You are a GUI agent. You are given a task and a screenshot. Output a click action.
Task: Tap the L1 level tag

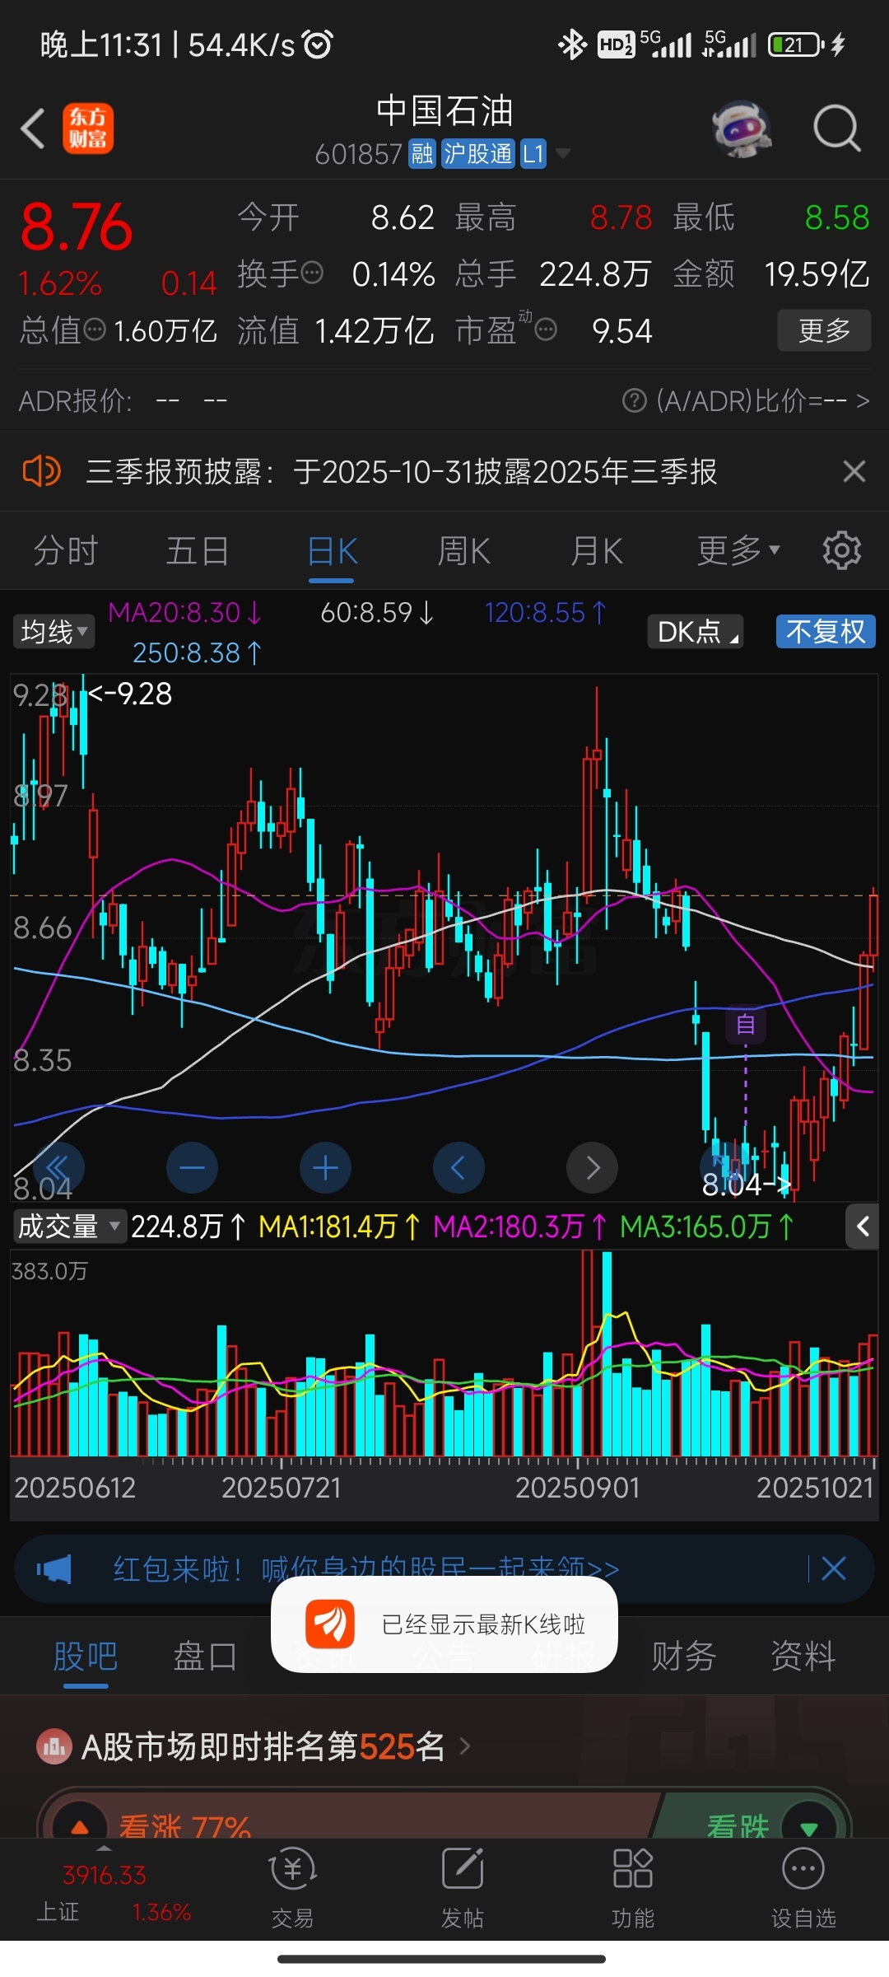533,153
